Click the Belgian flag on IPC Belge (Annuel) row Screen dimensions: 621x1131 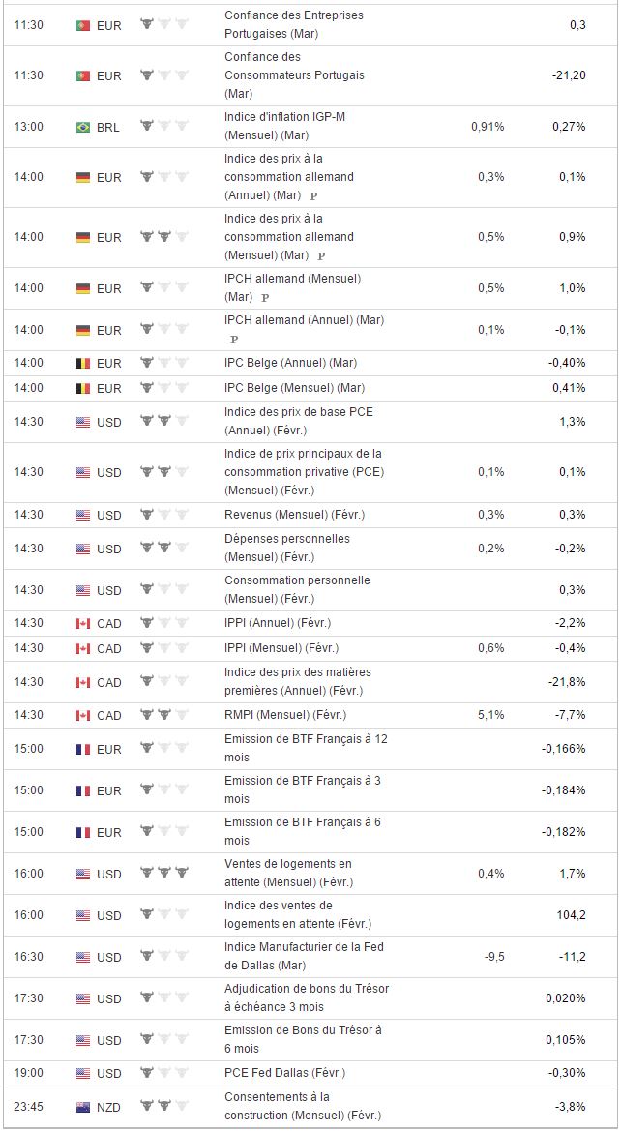tap(82, 363)
